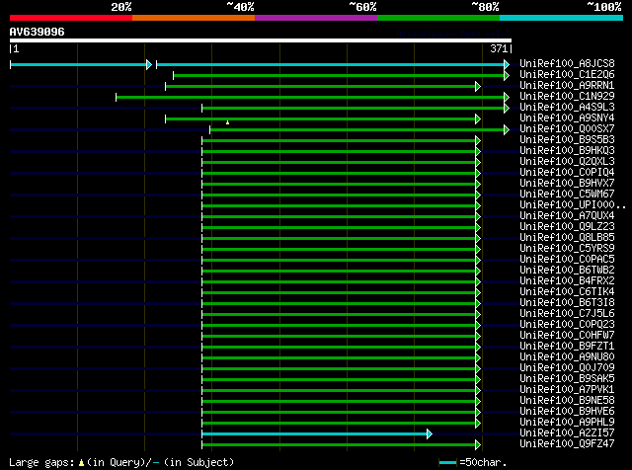
Task: Select label UniRef100_C0HFW7
Action: pos(567,336)
